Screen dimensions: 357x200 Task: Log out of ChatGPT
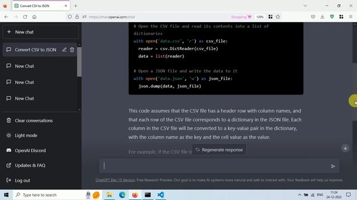click(22, 181)
